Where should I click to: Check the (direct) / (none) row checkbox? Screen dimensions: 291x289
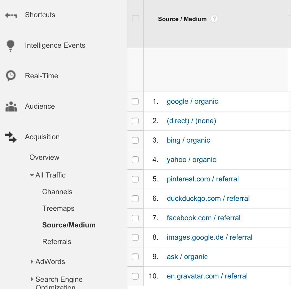coord(135,121)
